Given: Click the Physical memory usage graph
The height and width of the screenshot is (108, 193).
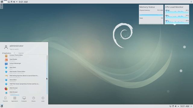Looking at the screenshot, I should [151, 15].
